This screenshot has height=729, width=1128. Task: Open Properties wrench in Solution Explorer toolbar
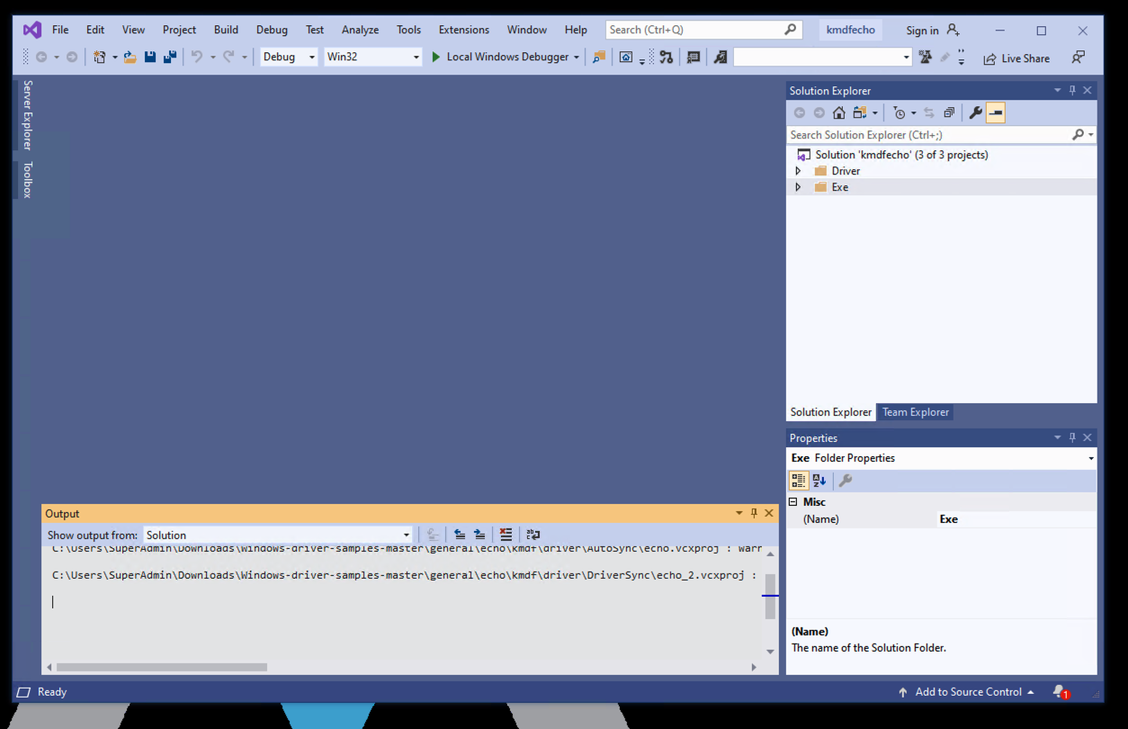[x=975, y=112]
